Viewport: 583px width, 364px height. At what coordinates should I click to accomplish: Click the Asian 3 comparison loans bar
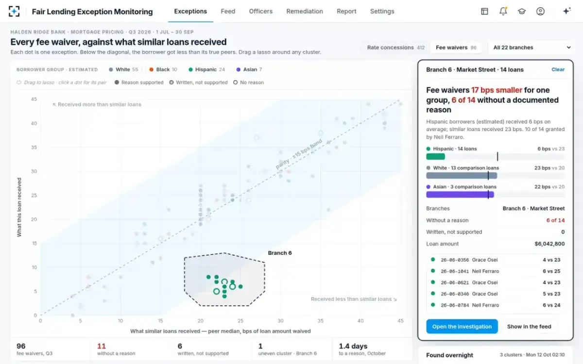click(x=496, y=194)
